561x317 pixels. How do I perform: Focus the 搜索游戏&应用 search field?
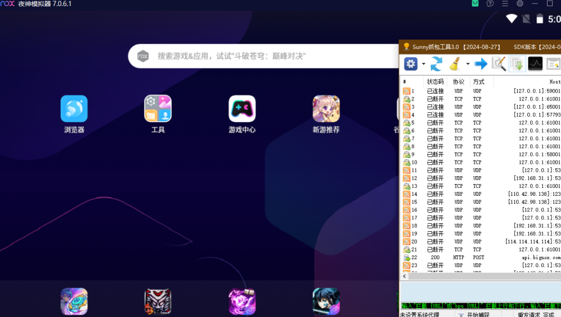[263, 56]
